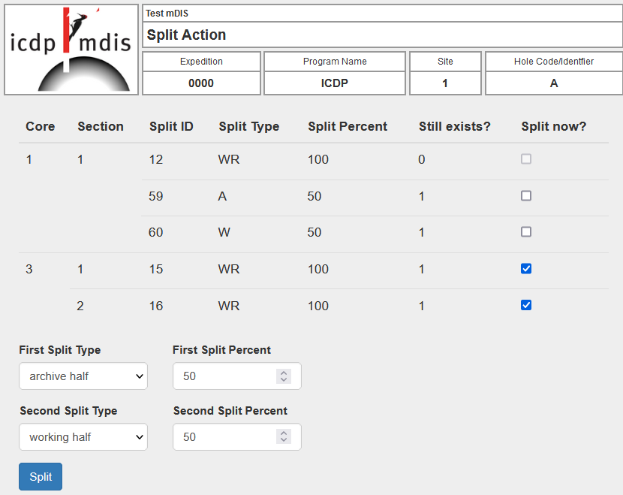Focus the Second Split Percent field

click(225, 437)
